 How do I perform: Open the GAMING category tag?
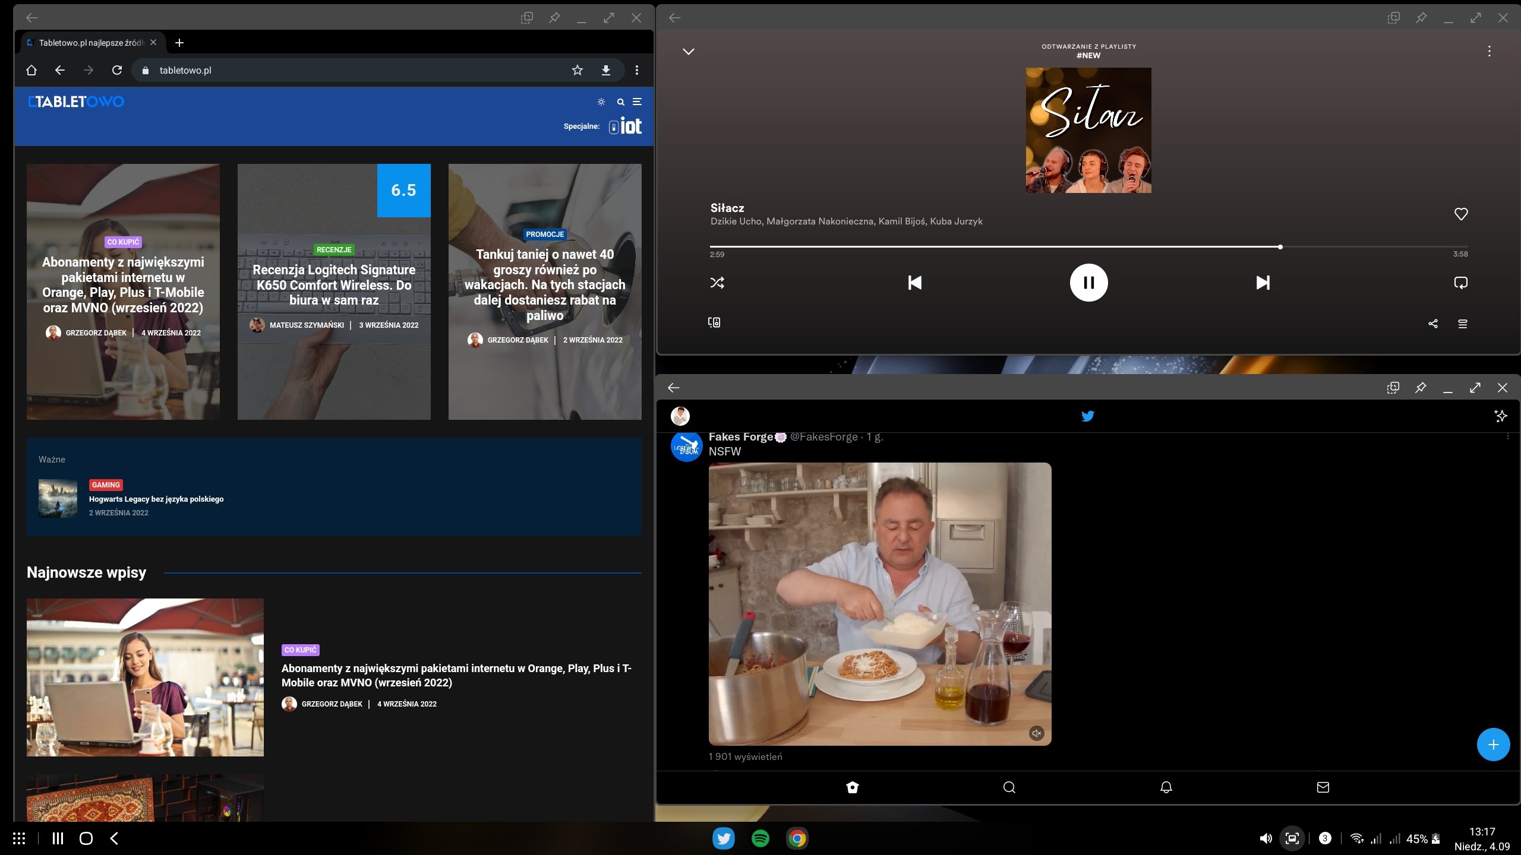pyautogui.click(x=106, y=484)
